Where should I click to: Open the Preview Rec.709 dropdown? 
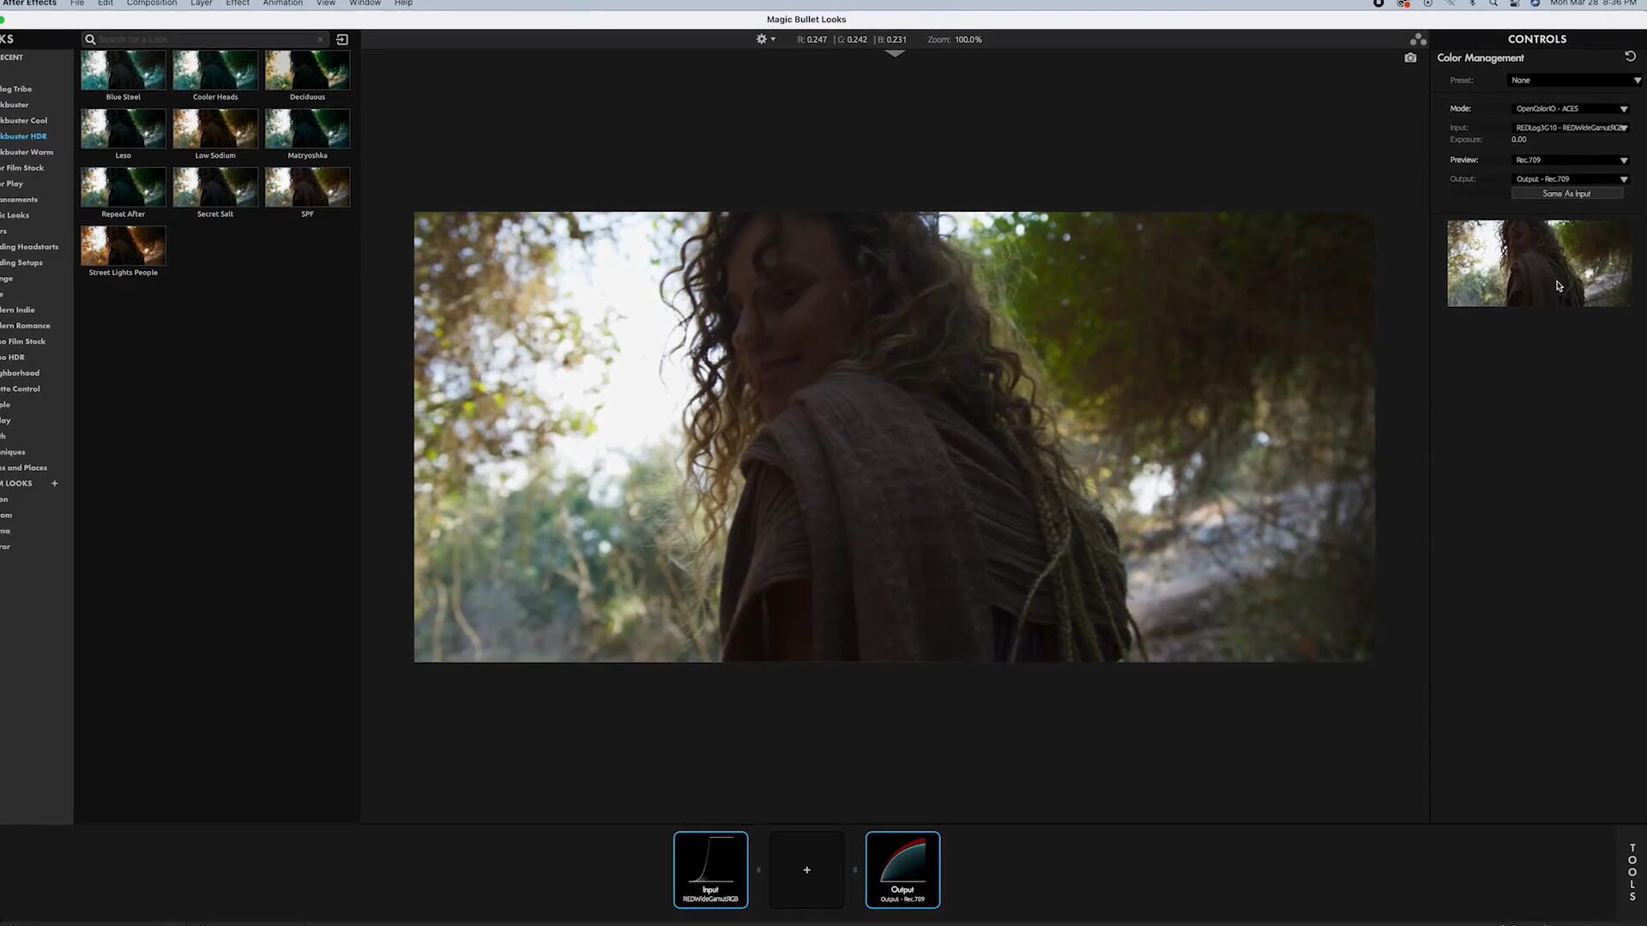click(x=1570, y=159)
